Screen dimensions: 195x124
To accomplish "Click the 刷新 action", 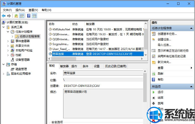I will click(160, 74).
